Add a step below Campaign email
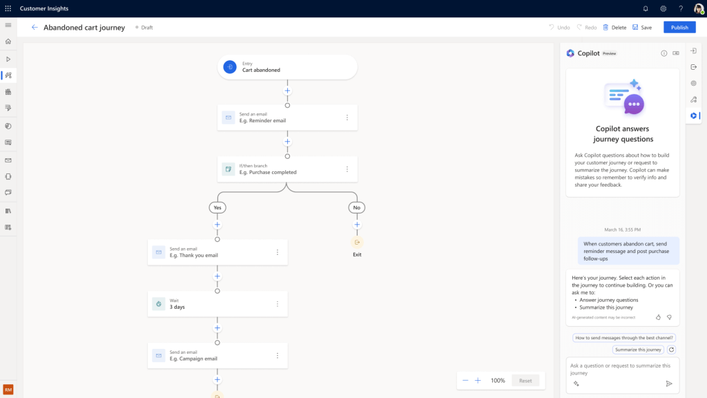The height and width of the screenshot is (398, 707). pyautogui.click(x=217, y=379)
